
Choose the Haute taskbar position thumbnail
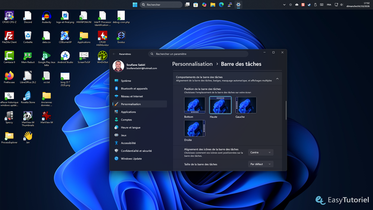(x=220, y=105)
